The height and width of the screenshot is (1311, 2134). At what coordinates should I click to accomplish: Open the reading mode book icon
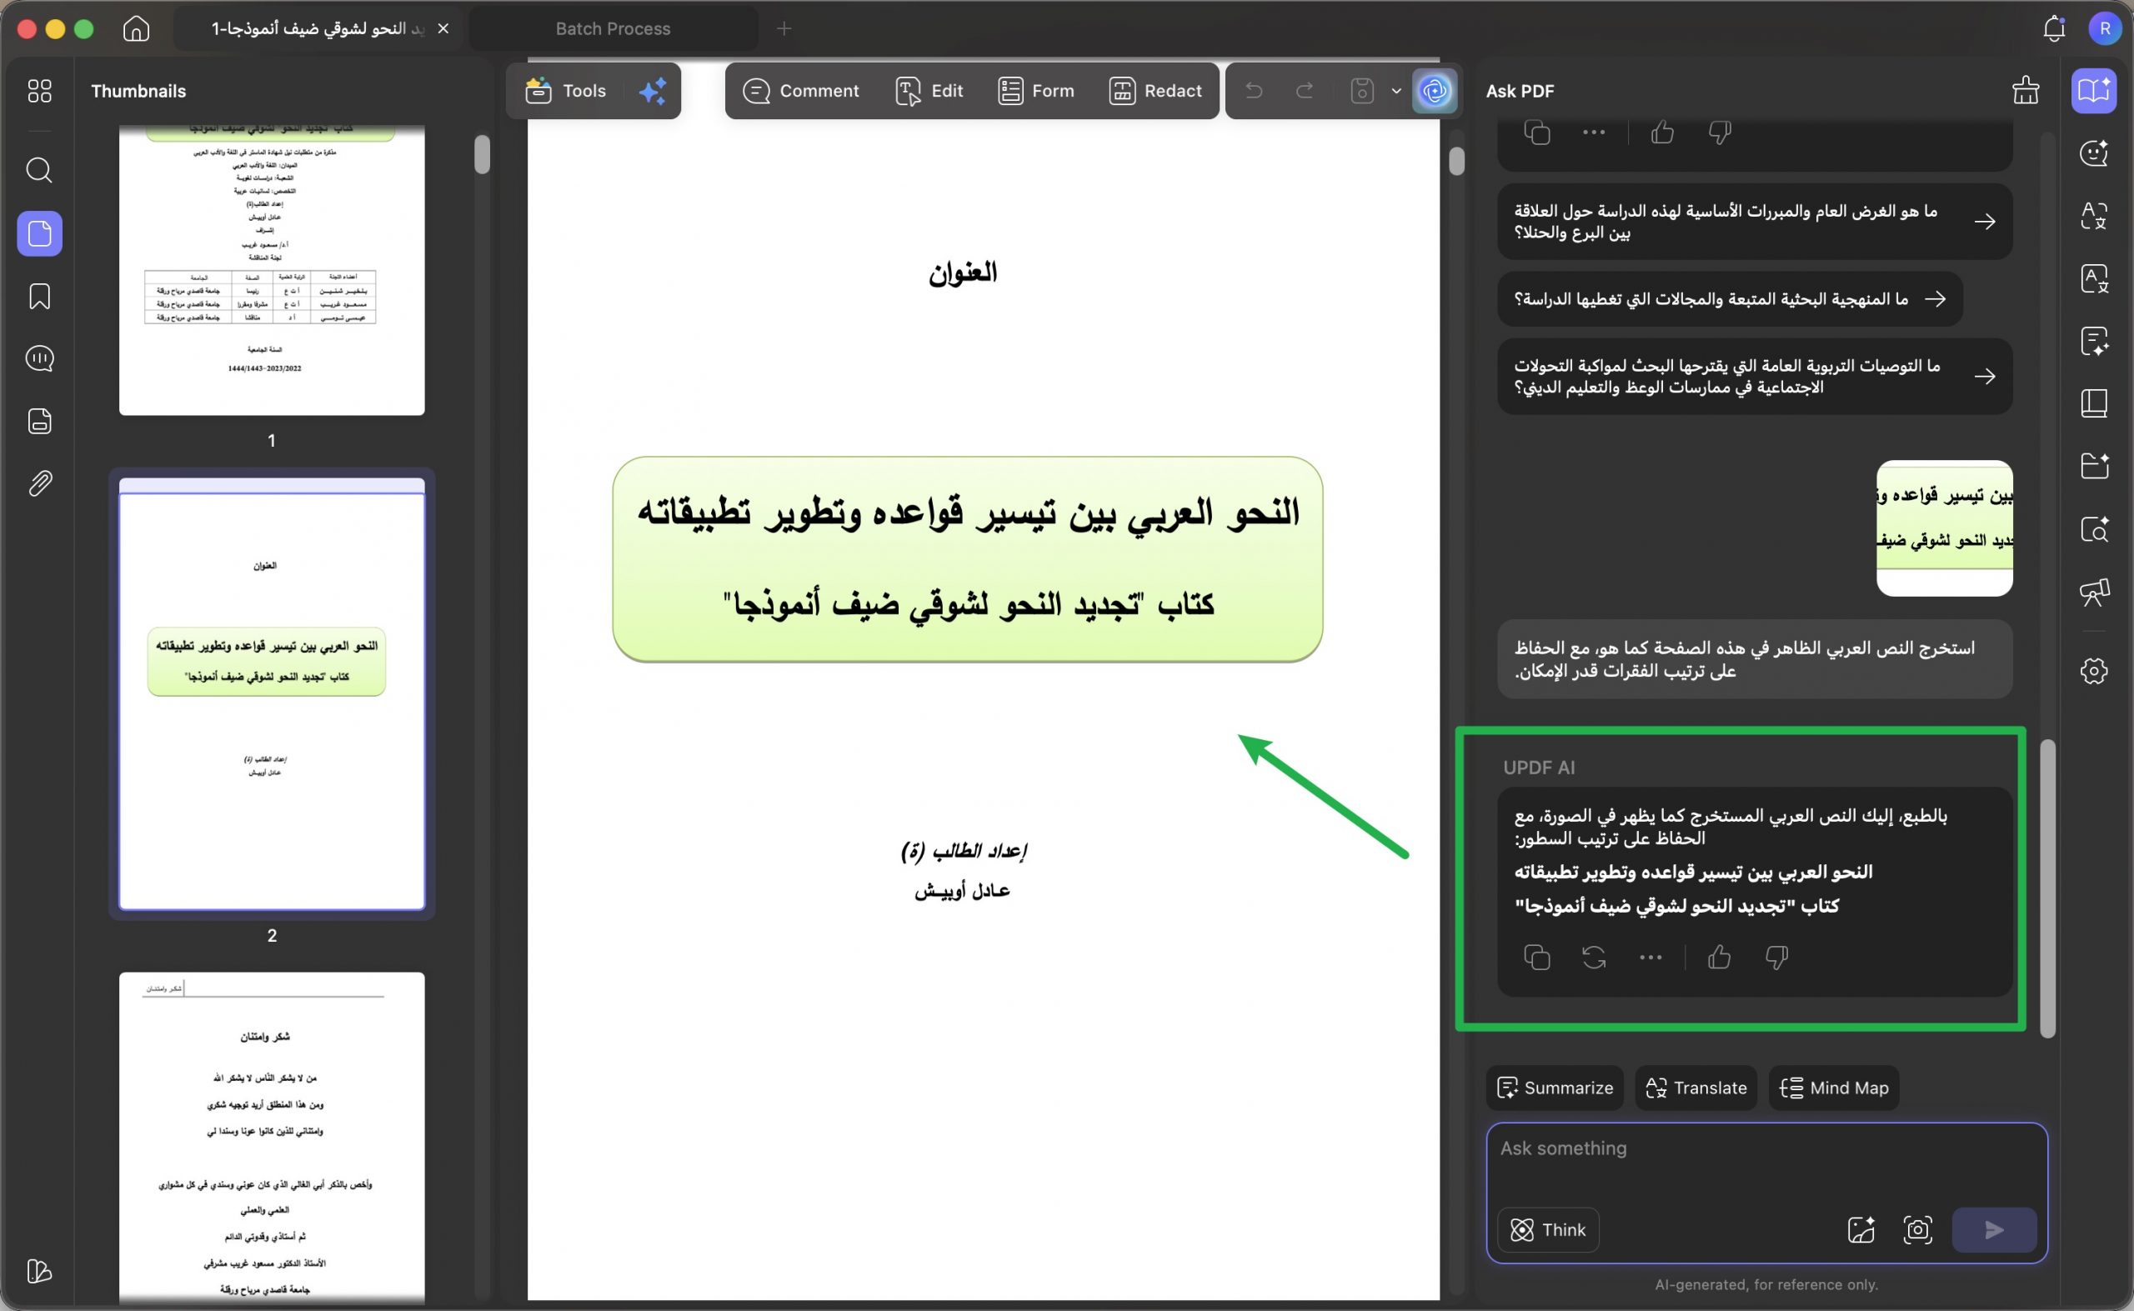tap(2094, 403)
